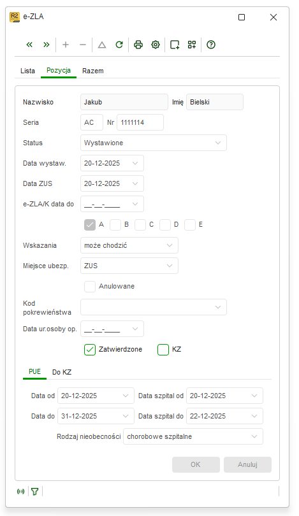Click the signal broadcast icon in status bar

coord(21,491)
